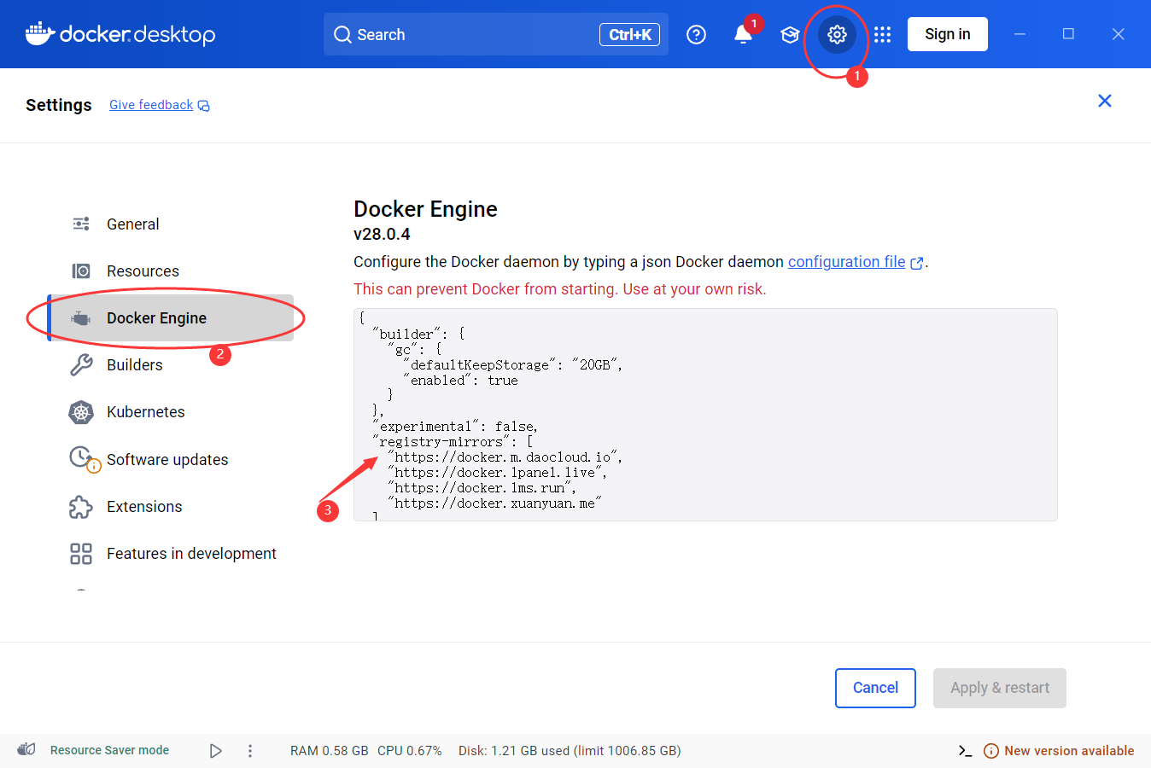Select the Software updates tab
The image size is (1151, 768).
coord(171,459)
